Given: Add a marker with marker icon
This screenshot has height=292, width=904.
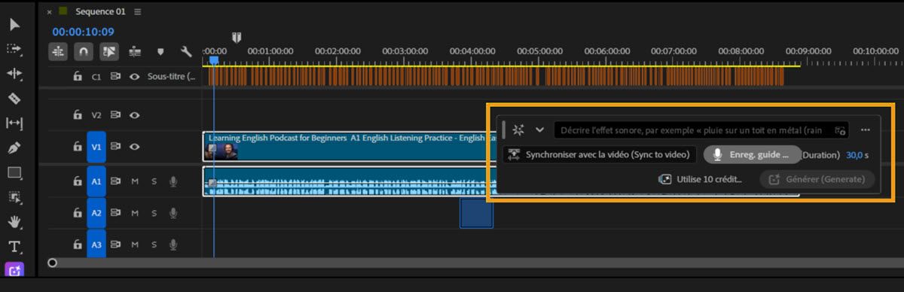Looking at the screenshot, I should (x=160, y=52).
